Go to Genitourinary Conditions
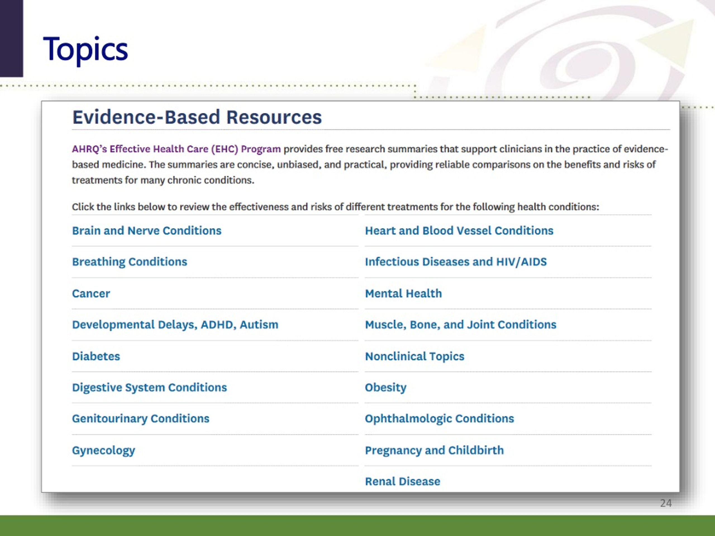 140,419
